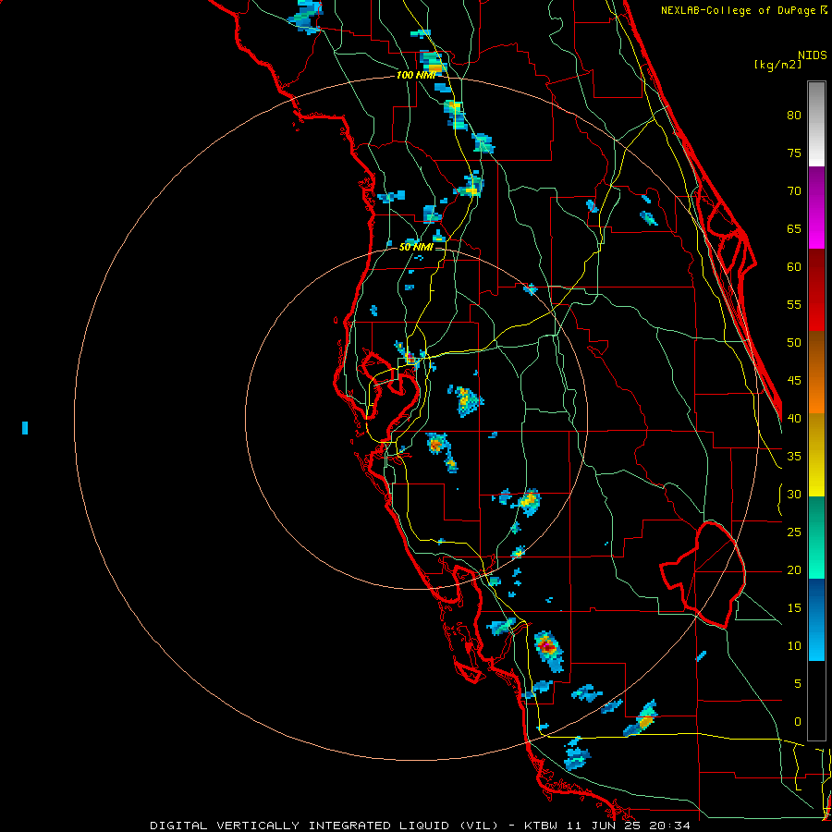Viewport: 832px width, 832px height.
Task: Click the 5 value on the scale
Action: point(798,683)
